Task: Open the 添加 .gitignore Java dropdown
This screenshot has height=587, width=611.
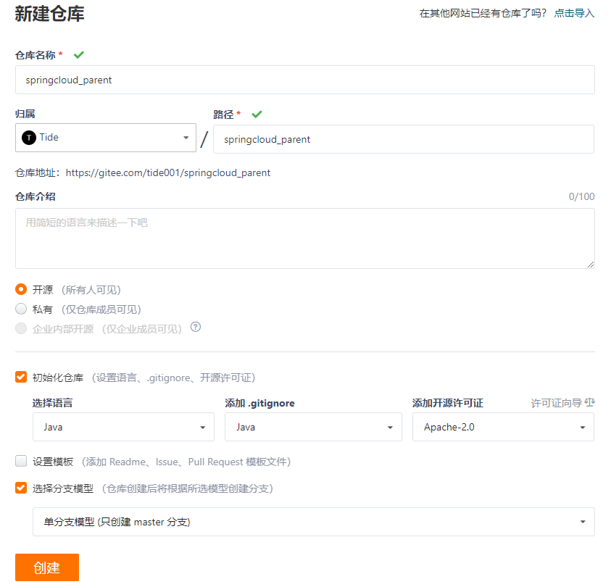Action: coord(313,427)
